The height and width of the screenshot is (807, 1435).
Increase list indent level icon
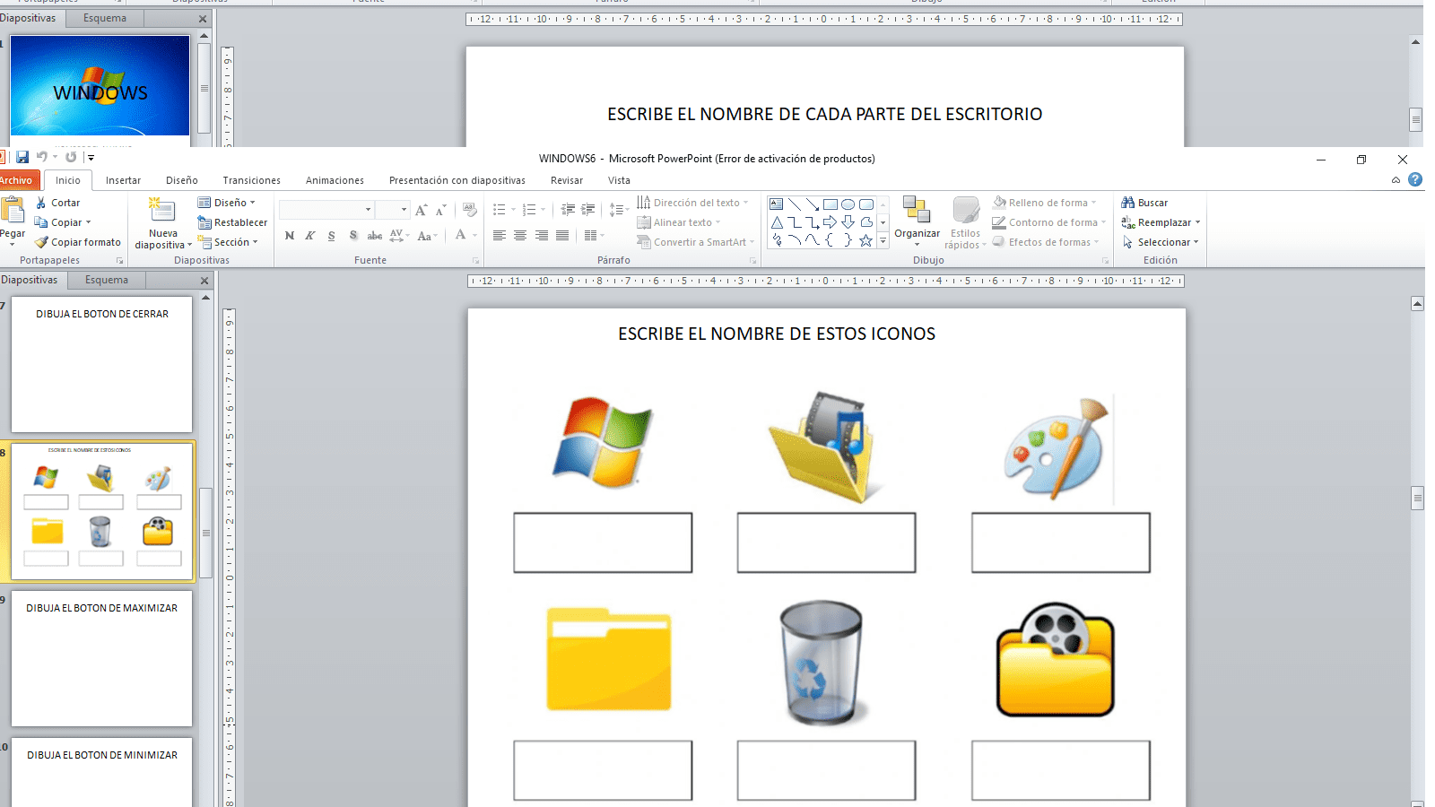(588, 209)
